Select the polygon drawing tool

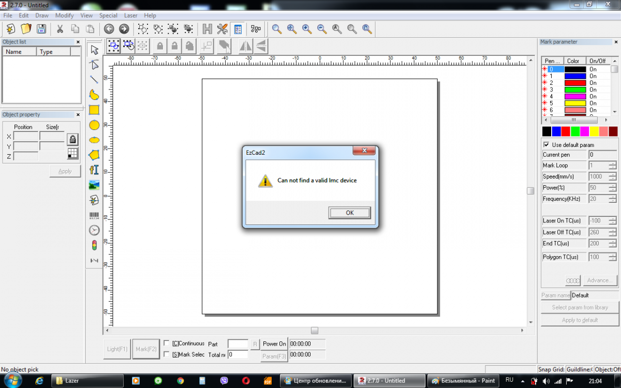click(94, 155)
